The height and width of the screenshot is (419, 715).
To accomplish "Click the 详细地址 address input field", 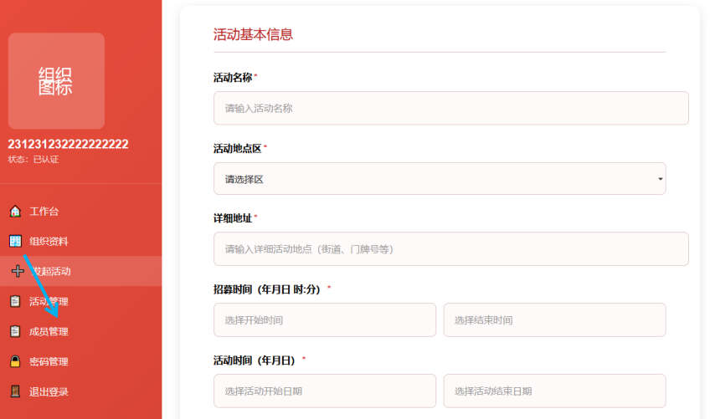I will click(x=450, y=249).
